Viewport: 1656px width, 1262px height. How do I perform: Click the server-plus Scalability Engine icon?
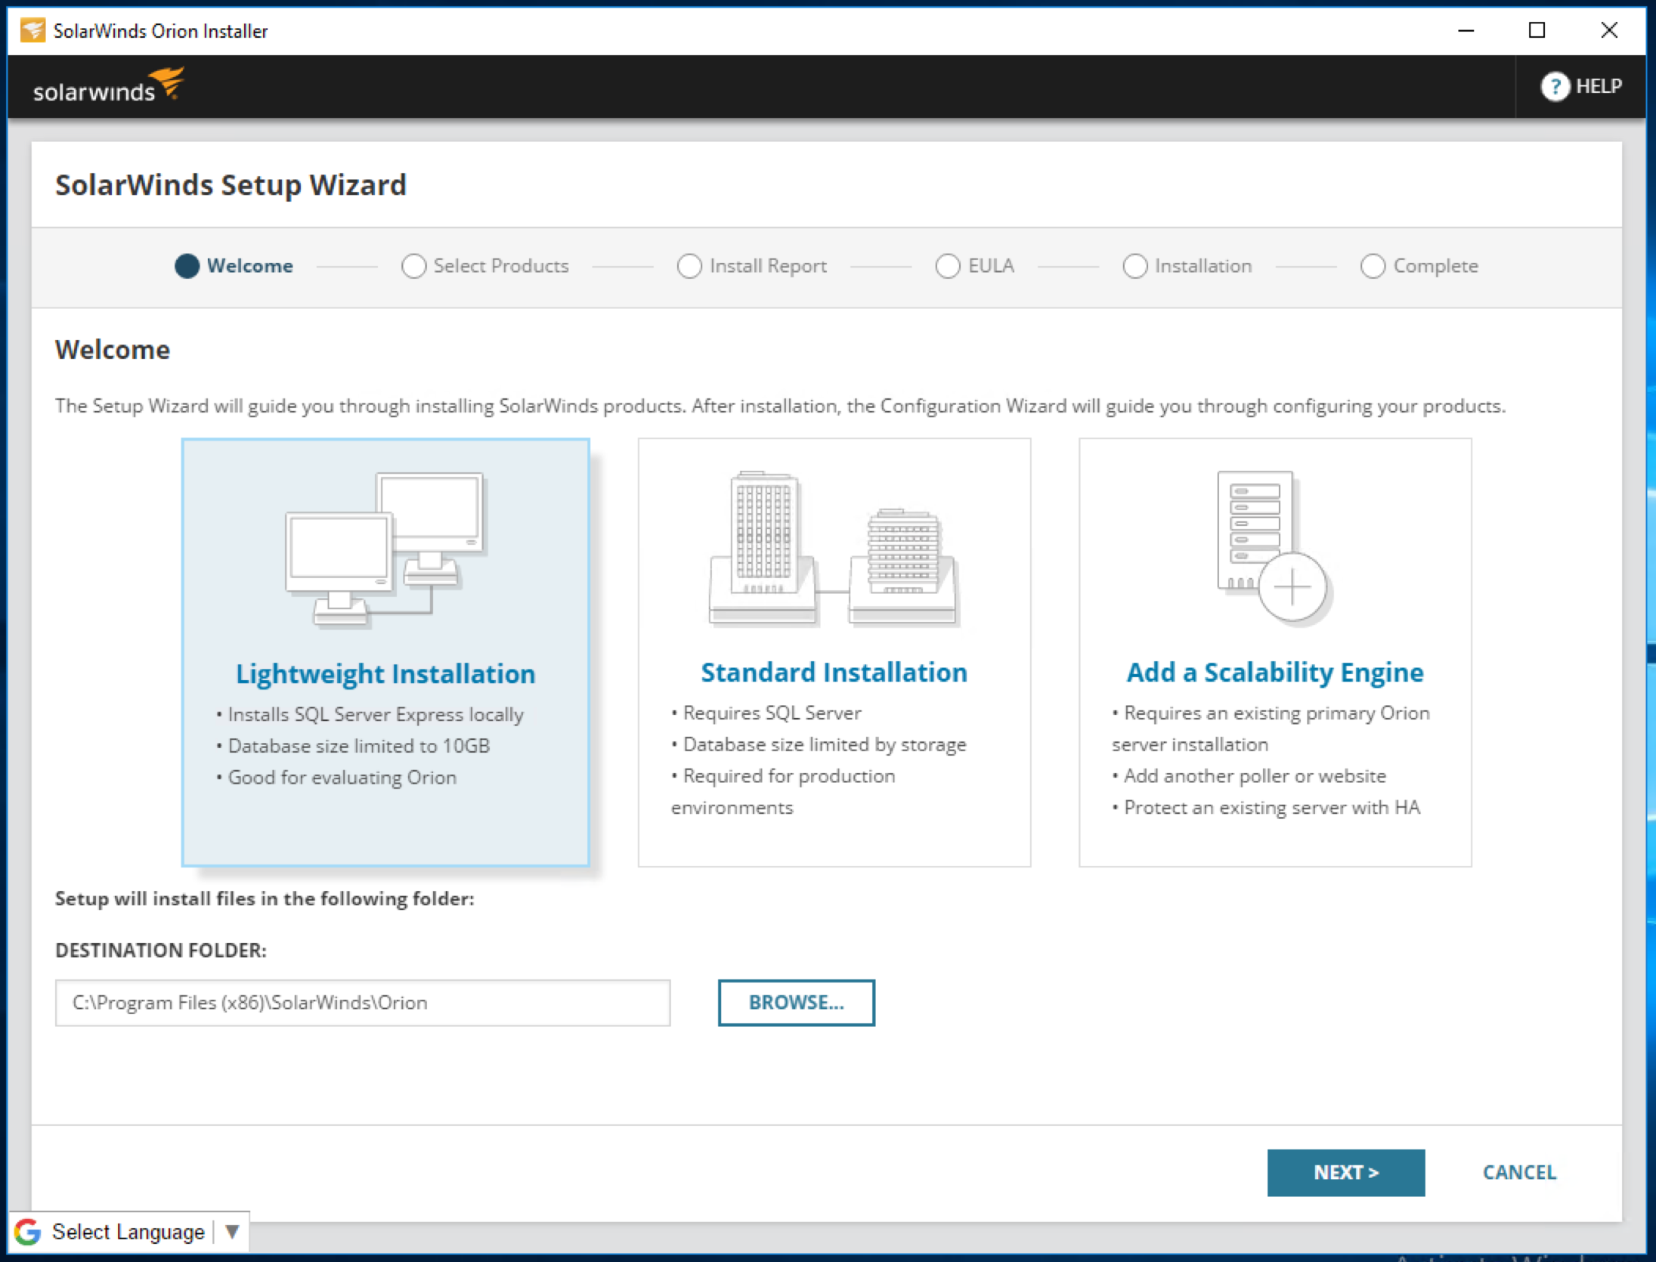pyautogui.click(x=1274, y=547)
